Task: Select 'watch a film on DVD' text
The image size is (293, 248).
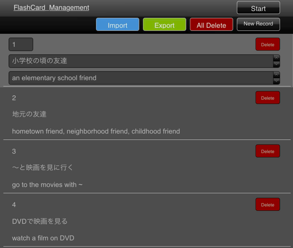Action: (43, 238)
